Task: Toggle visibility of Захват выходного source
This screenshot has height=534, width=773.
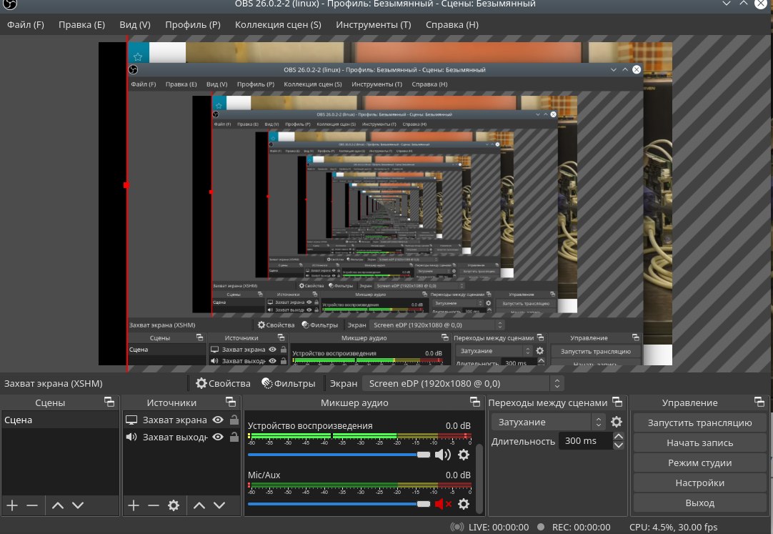Action: [218, 437]
